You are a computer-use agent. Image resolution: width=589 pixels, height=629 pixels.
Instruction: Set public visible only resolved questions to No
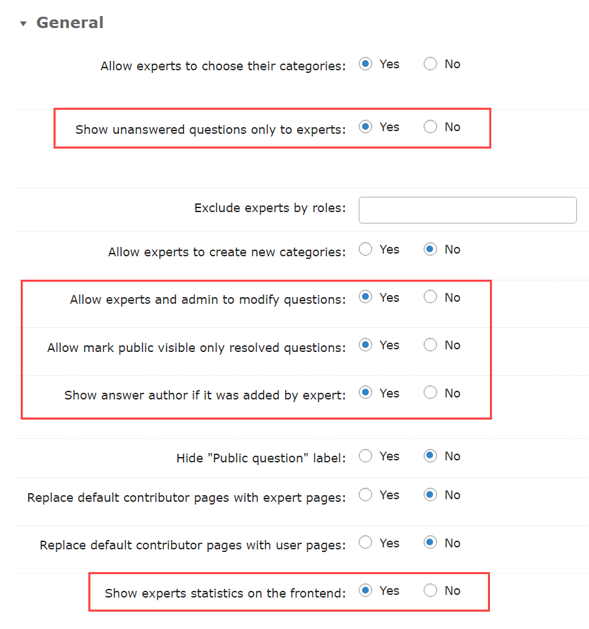(430, 345)
